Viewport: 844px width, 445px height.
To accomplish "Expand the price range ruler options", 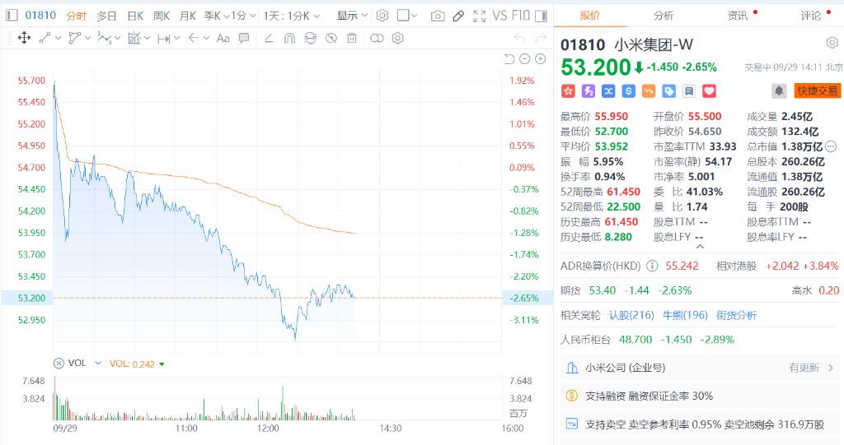I will pos(177,38).
